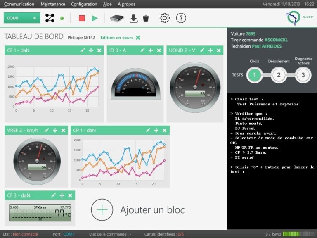Click the COM1 port value in the status bar
The width and height of the screenshot is (317, 238).
click(x=69, y=234)
